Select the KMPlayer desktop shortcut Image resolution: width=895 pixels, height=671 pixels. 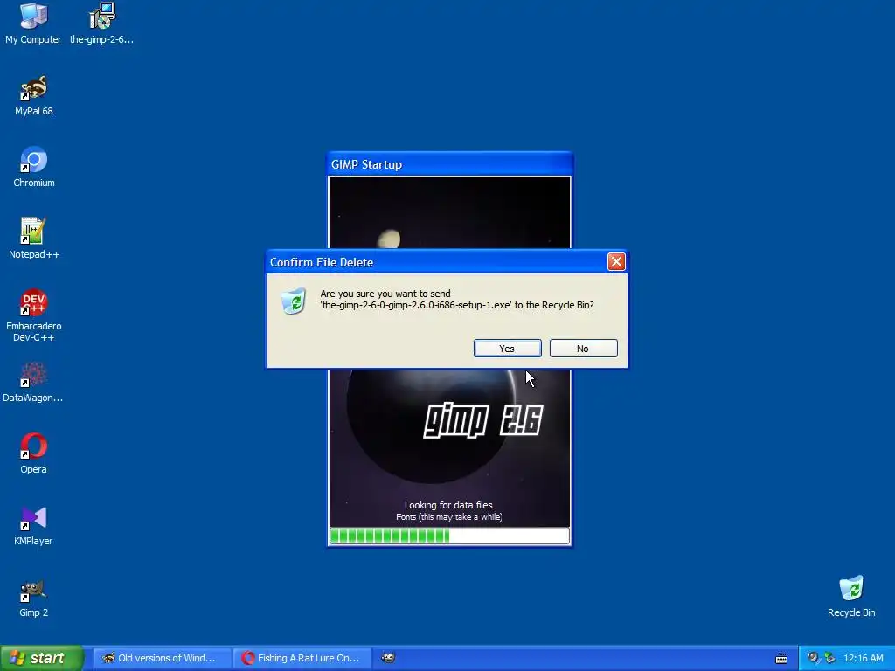pos(34,525)
